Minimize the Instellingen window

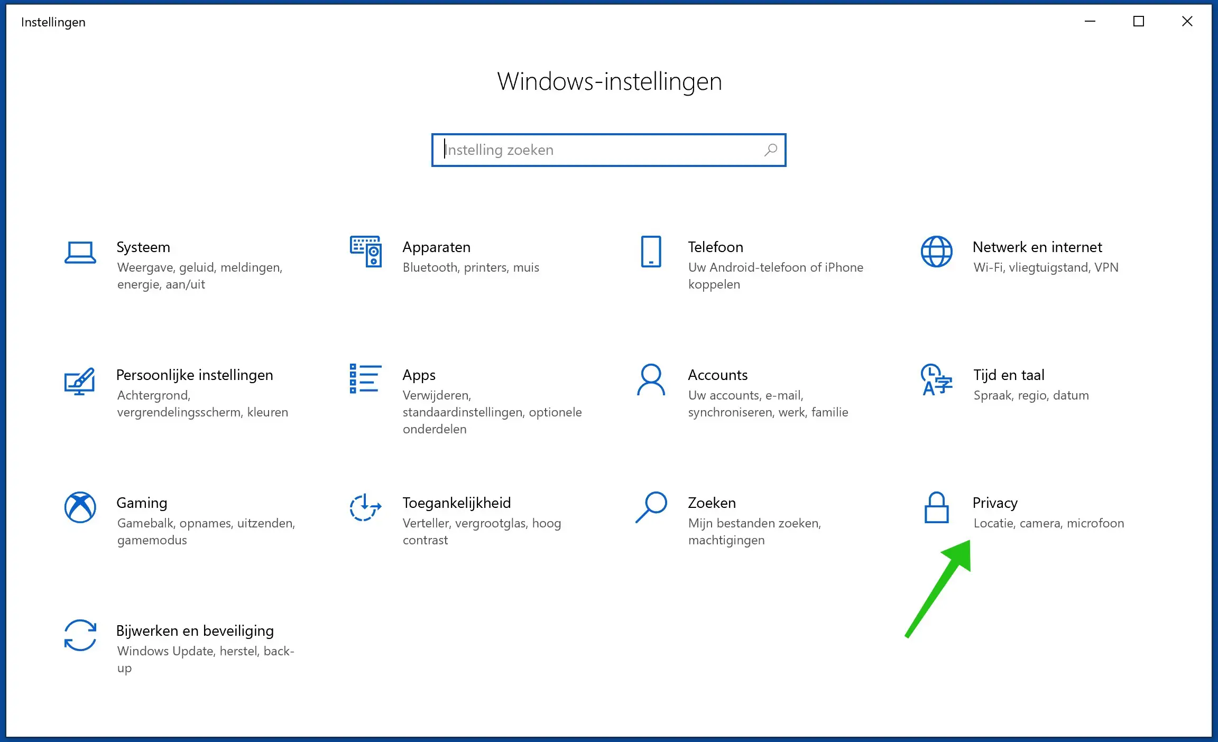pos(1090,21)
